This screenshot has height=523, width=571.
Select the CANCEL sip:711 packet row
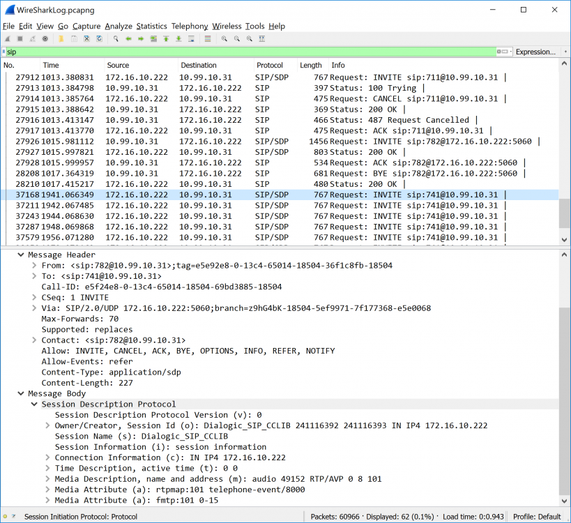(x=279, y=99)
